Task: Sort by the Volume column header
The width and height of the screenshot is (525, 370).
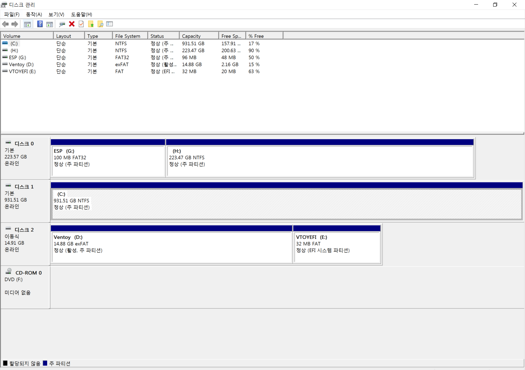Action: point(27,36)
